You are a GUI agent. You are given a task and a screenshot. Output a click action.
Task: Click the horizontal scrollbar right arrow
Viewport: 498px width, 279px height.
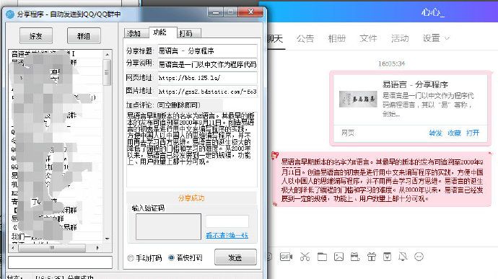click(x=97, y=247)
